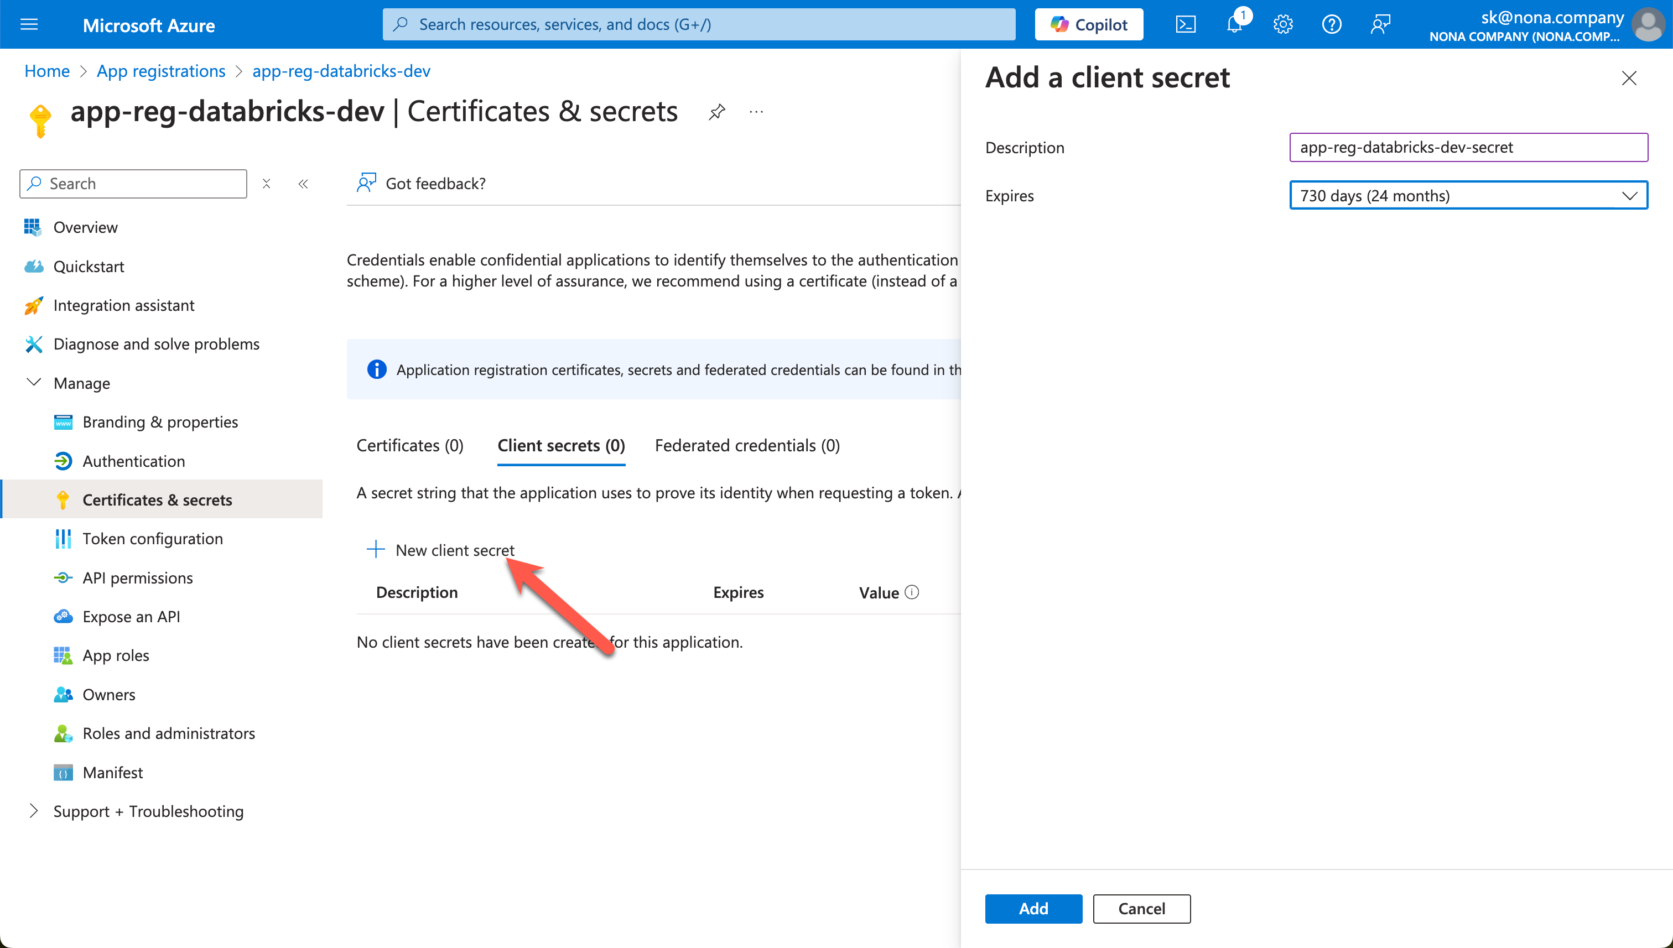Open API permissions in sidebar
Screen dimensions: 1673x948
137,577
